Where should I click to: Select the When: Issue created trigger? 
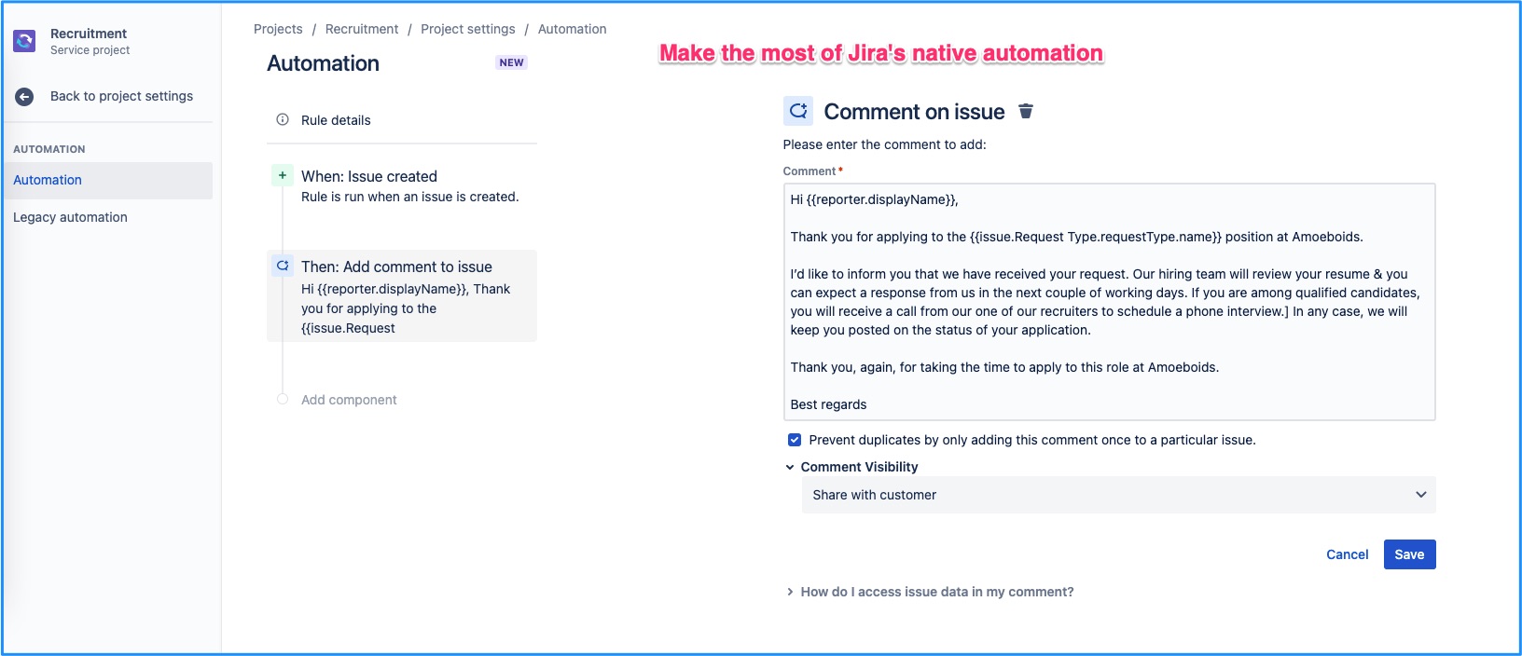[402, 185]
